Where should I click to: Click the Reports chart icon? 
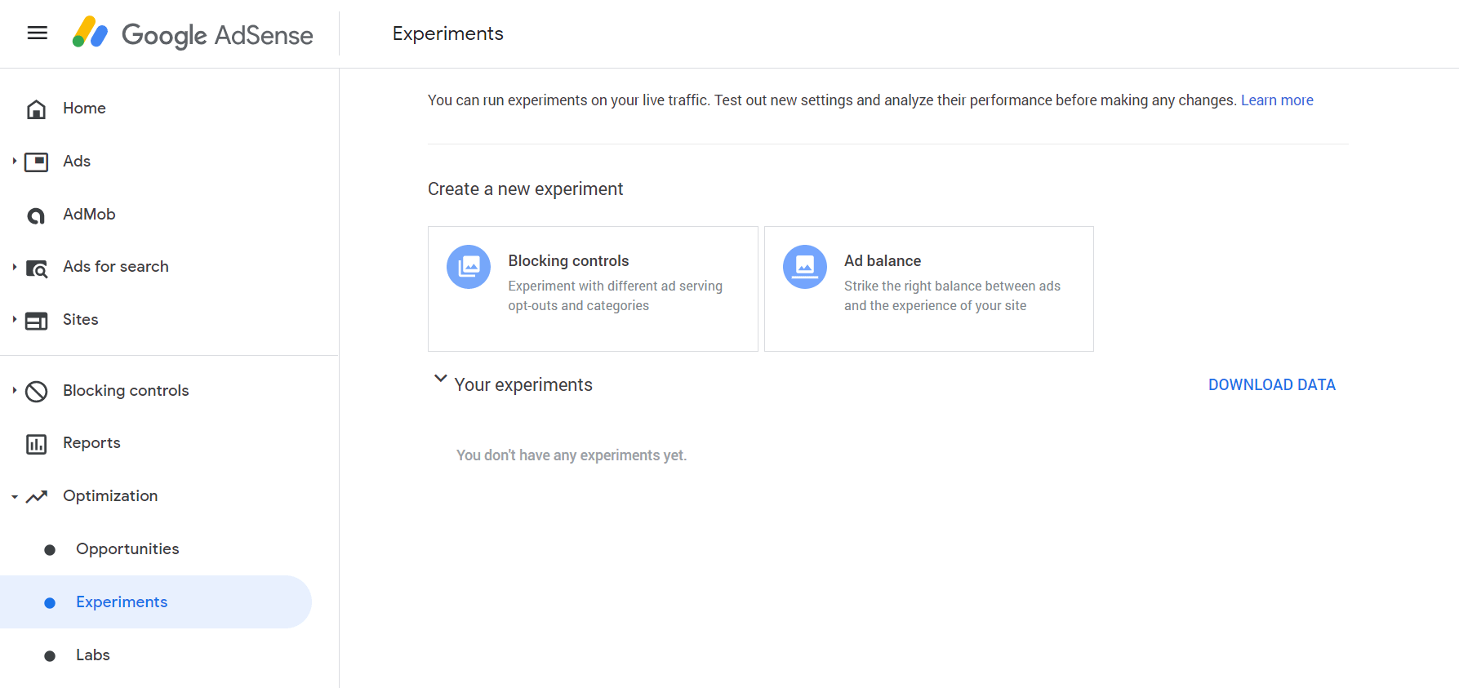tap(36, 444)
